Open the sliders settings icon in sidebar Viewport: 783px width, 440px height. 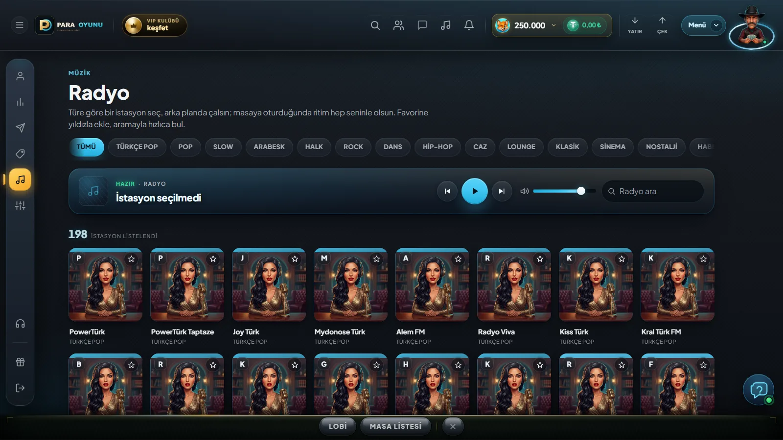tap(20, 206)
